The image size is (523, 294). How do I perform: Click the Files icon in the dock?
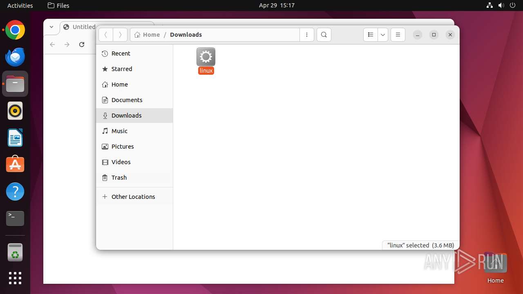(x=15, y=84)
